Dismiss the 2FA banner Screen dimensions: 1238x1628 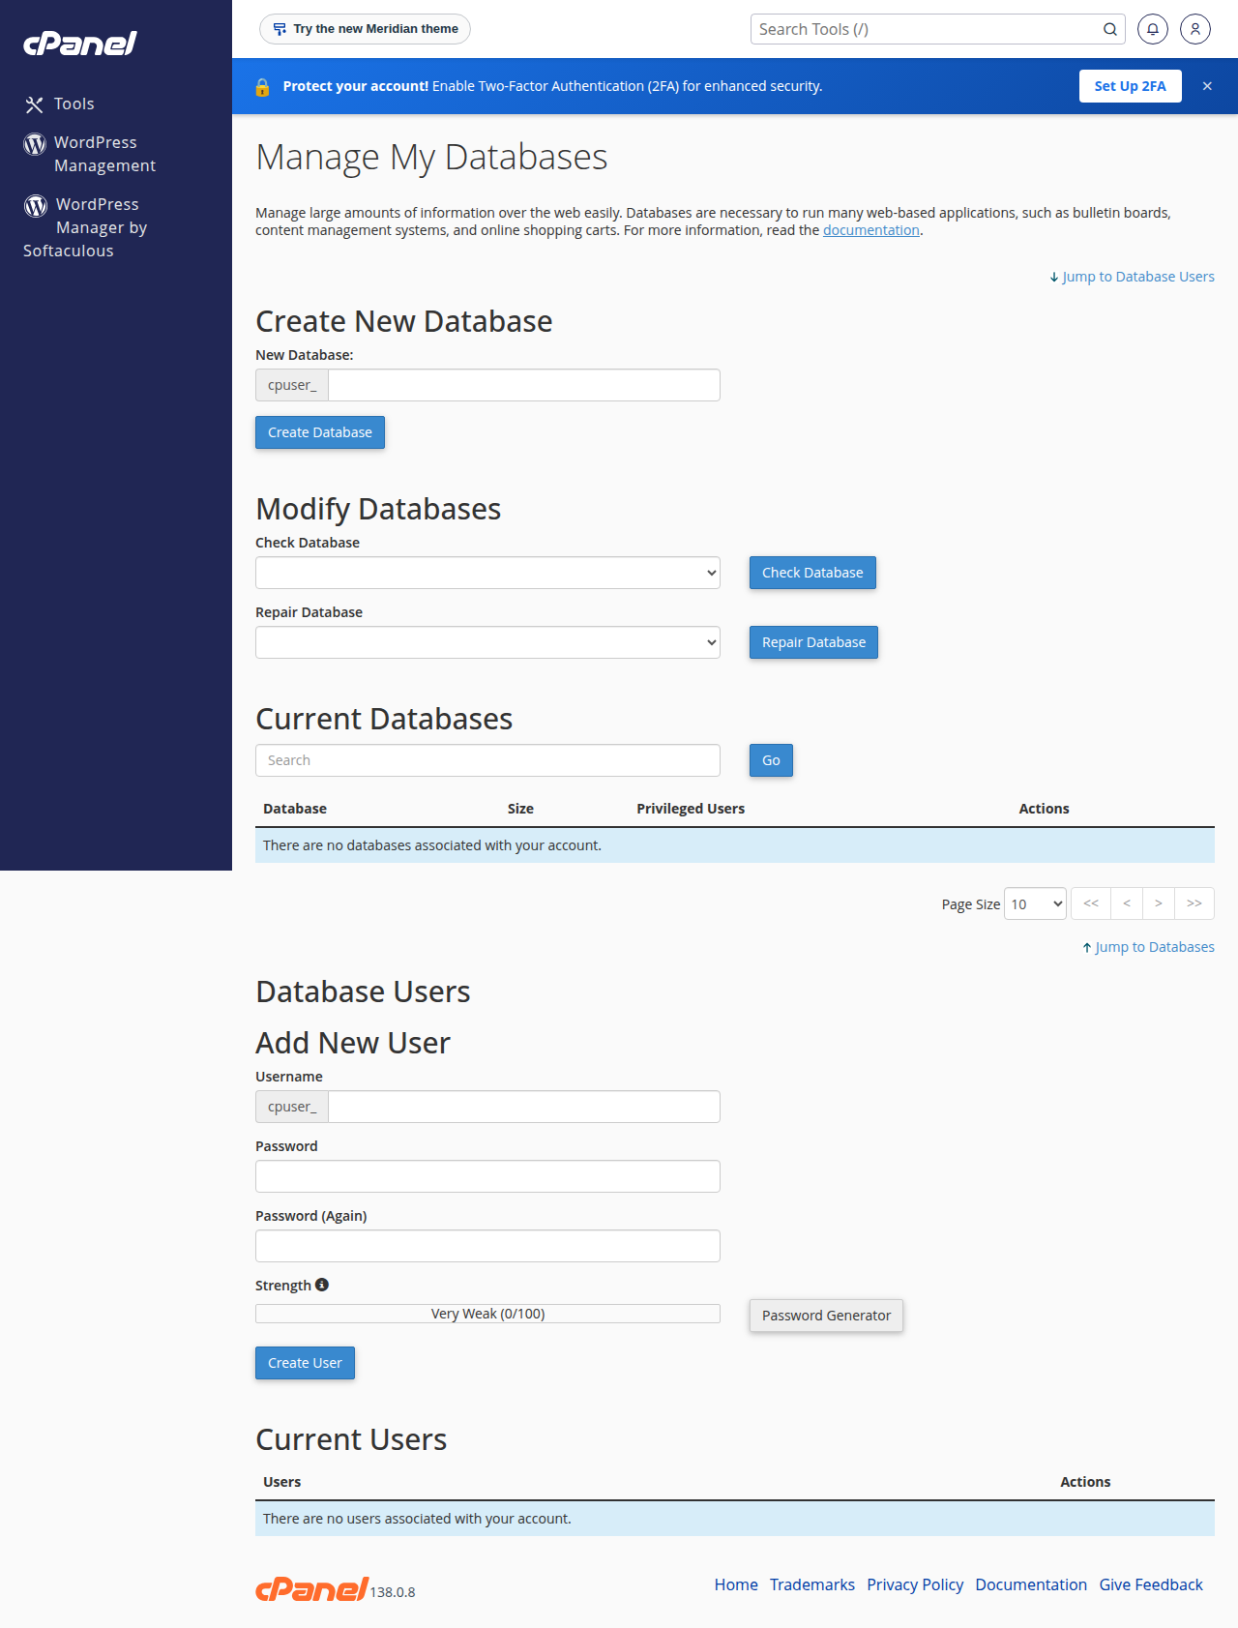point(1207,86)
